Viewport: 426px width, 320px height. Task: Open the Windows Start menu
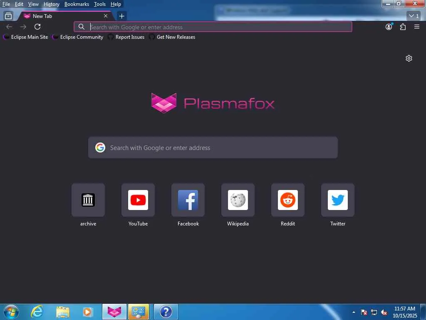click(x=11, y=312)
